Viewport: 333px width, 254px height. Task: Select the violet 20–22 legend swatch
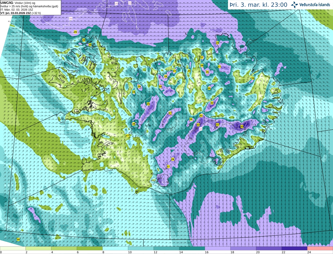click(x=269, y=248)
